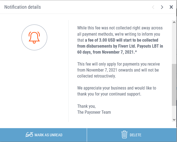Click the crossed-out glasses unread icon
This screenshot has height=142, width=177.
tap(29, 135)
